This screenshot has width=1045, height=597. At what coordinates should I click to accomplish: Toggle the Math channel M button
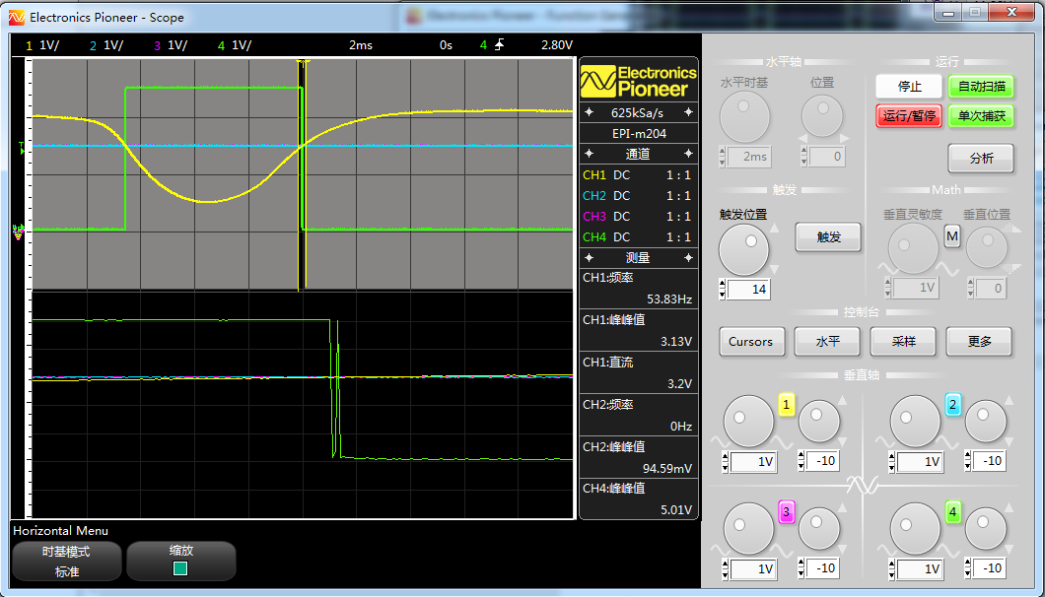click(952, 235)
